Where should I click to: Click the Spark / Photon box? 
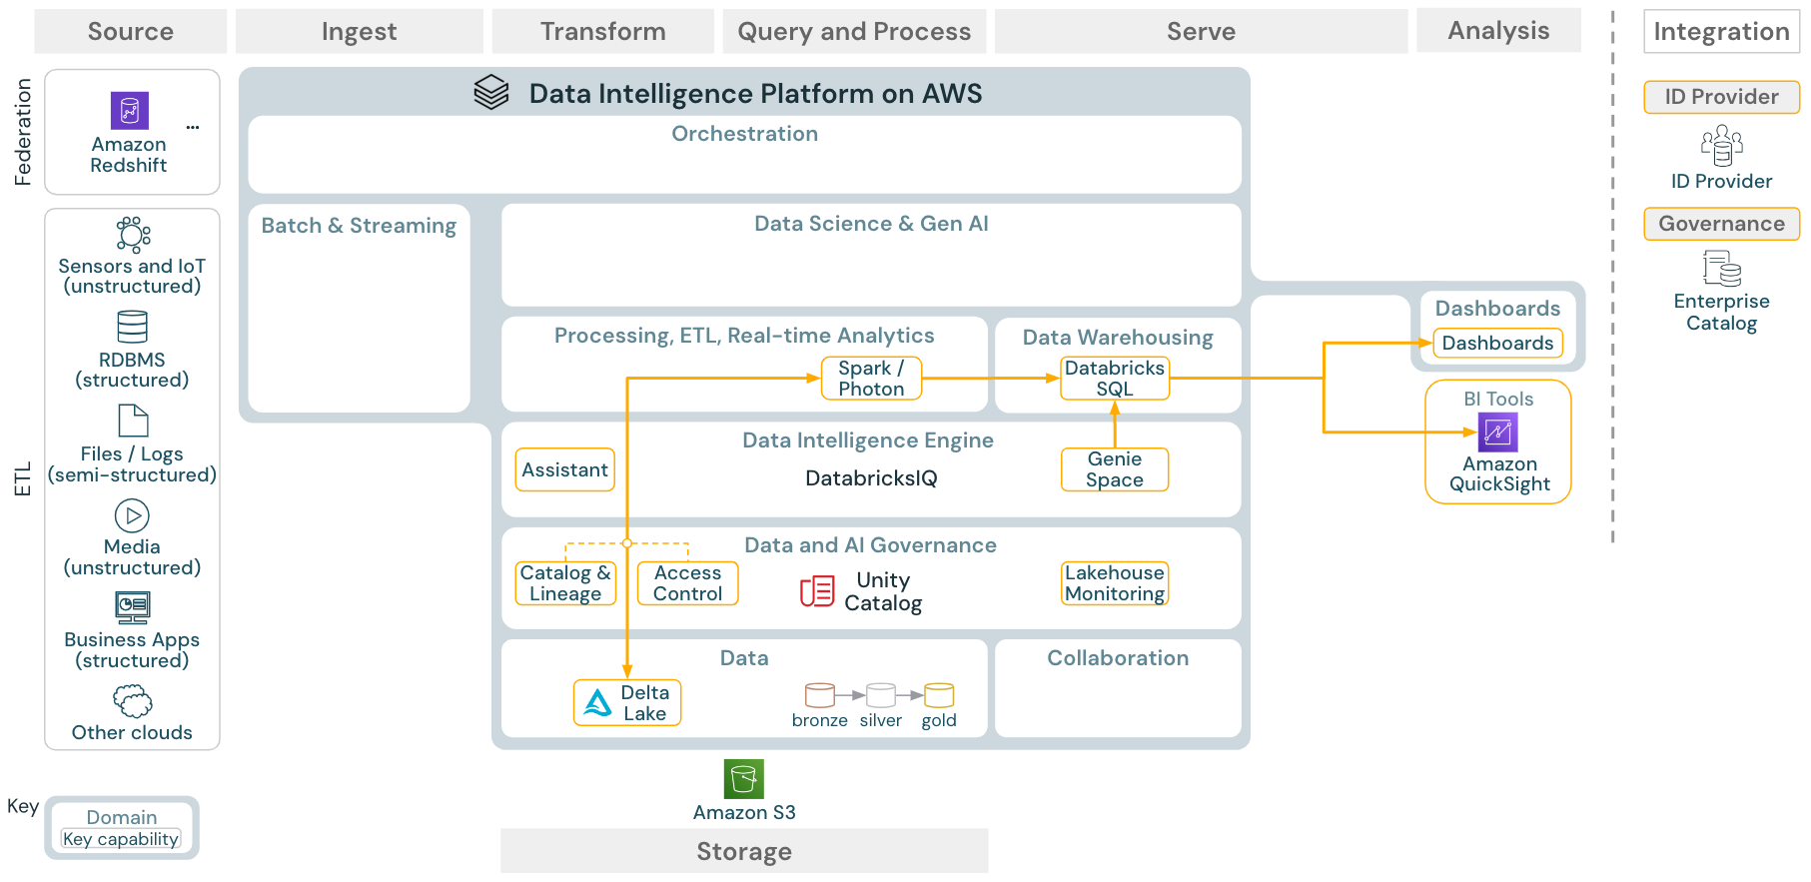871,379
